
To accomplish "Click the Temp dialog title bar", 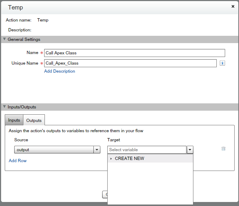I will point(109,7).
